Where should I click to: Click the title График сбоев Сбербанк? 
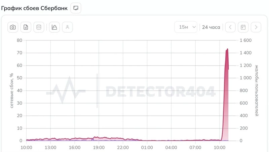tap(34, 8)
